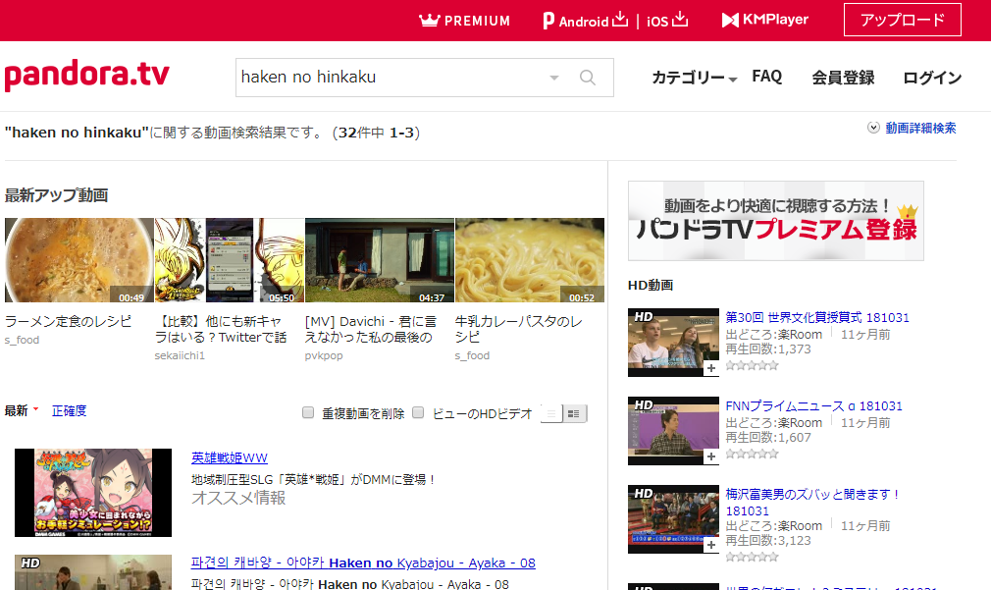Rate FNNプライムニュース α with stars

point(753,455)
